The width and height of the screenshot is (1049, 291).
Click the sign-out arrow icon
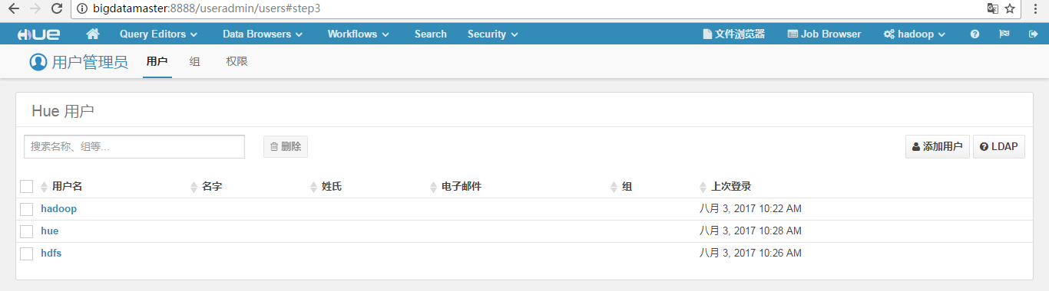[1033, 34]
